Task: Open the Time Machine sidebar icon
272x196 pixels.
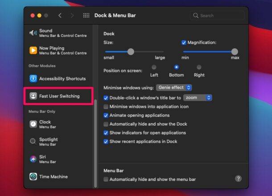Action: click(x=33, y=177)
